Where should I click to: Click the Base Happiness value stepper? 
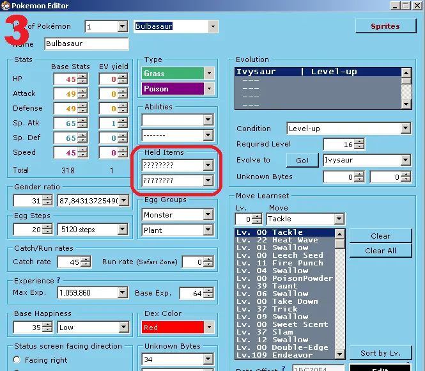(47, 328)
